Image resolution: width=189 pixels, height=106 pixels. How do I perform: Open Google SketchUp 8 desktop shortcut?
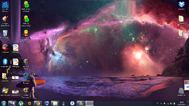(5, 21)
